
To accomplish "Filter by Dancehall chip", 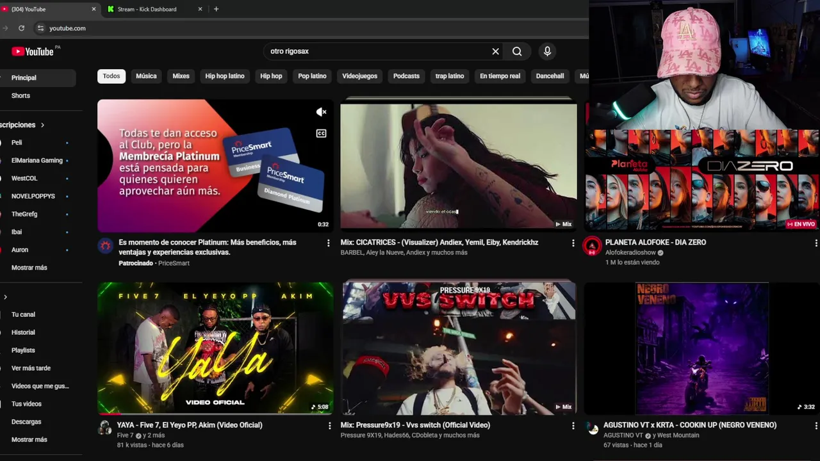I will (550, 76).
